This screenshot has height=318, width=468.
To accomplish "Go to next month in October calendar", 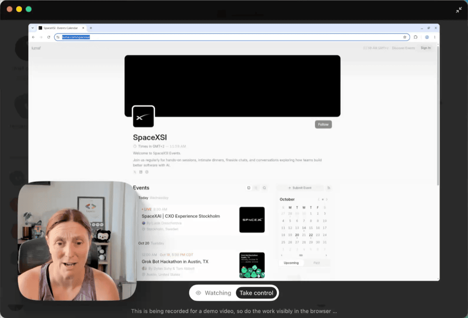I will pyautogui.click(x=327, y=200).
